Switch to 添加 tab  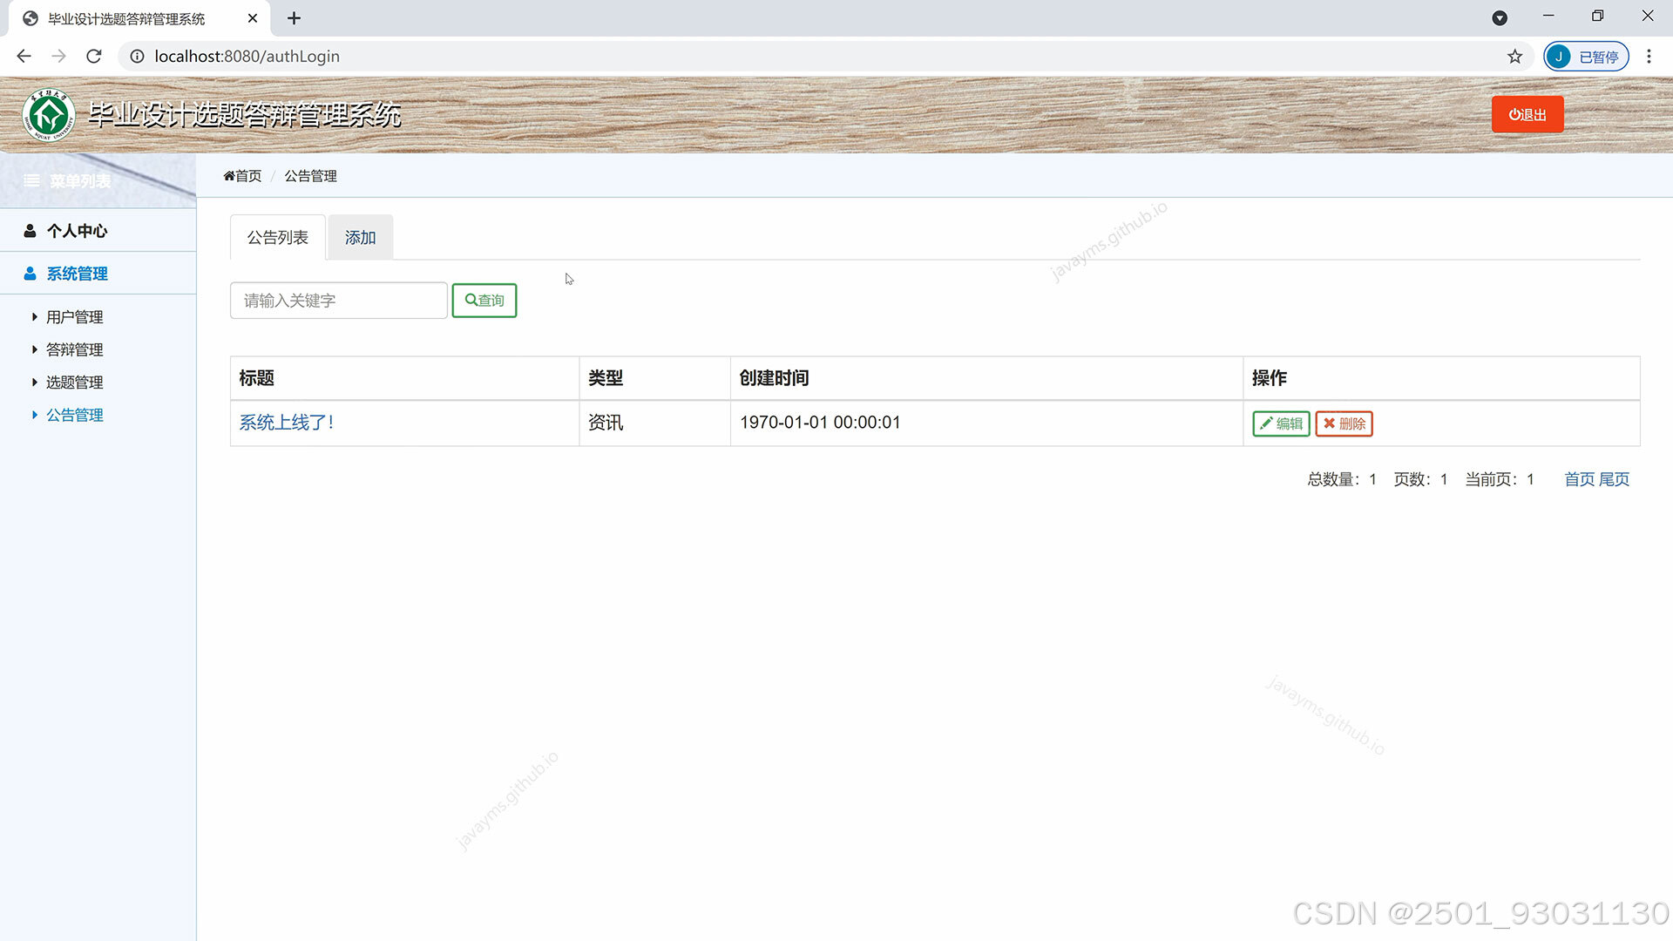point(361,238)
